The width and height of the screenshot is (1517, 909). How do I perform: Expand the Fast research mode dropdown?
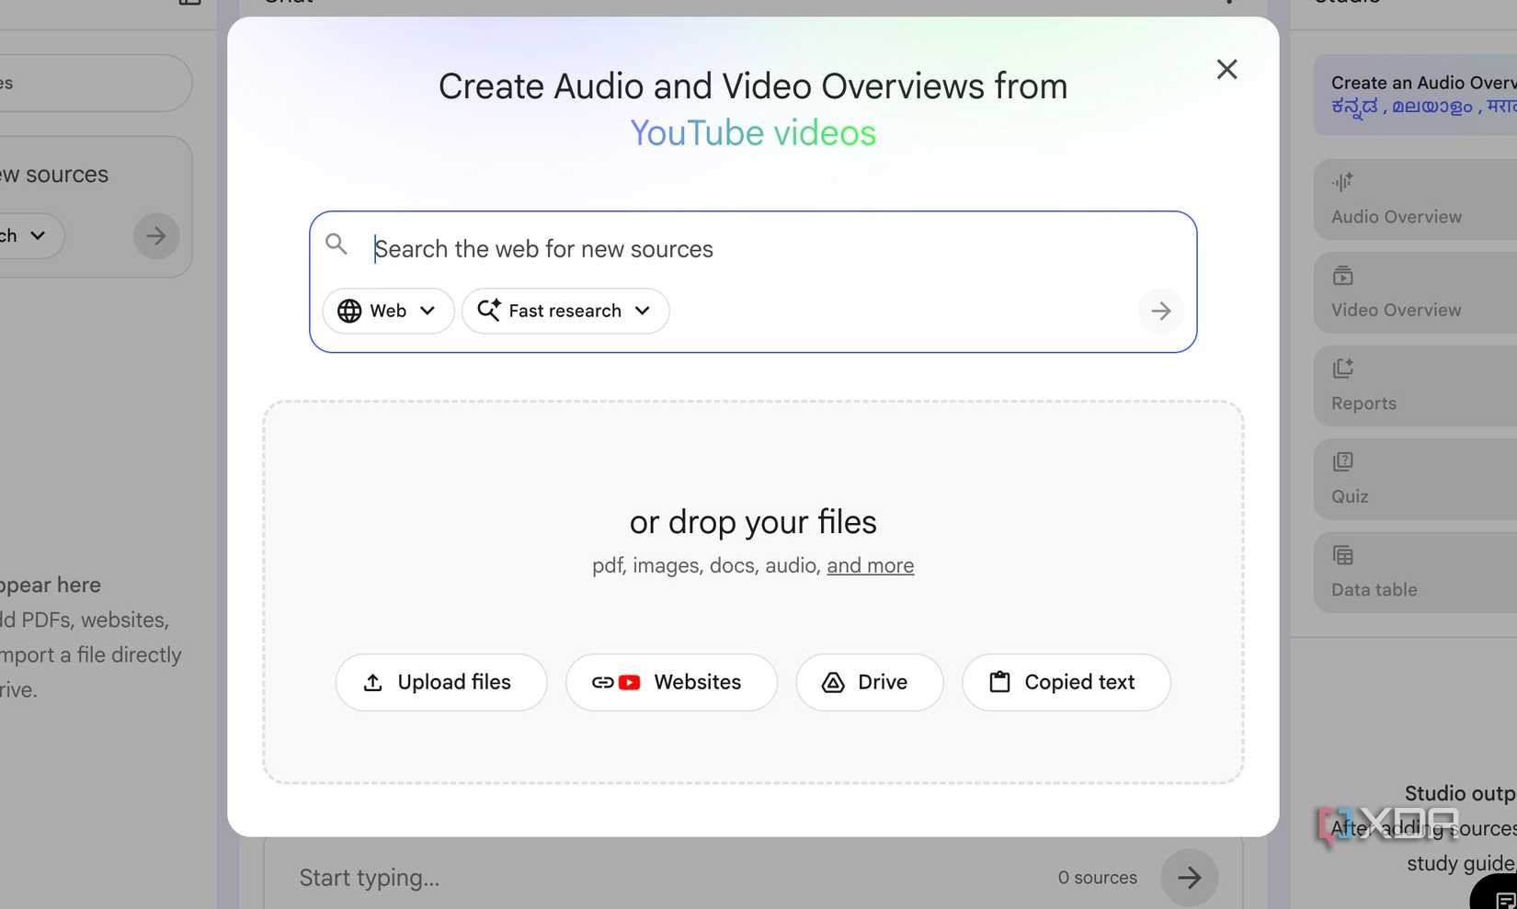click(x=565, y=311)
